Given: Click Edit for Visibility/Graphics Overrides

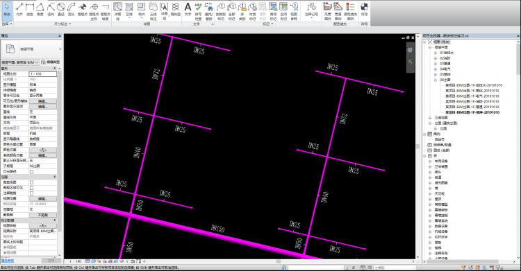Looking at the screenshot, I should tap(42, 101).
